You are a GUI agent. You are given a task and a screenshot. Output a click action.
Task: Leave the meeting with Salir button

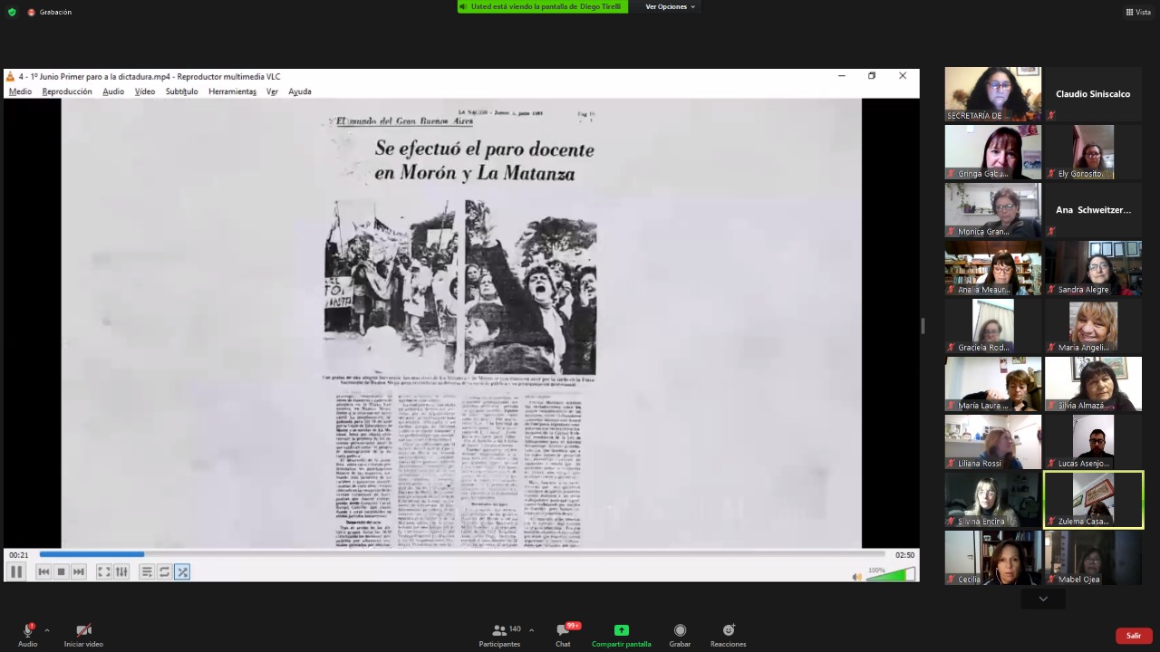[1133, 636]
